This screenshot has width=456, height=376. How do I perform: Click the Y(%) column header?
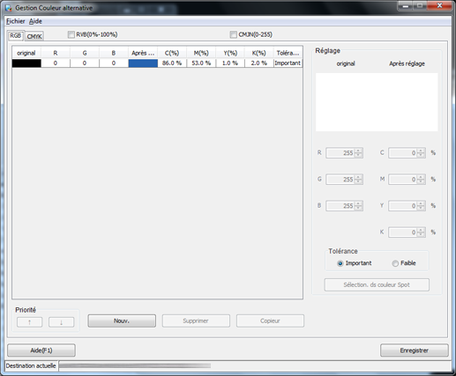[x=230, y=53]
